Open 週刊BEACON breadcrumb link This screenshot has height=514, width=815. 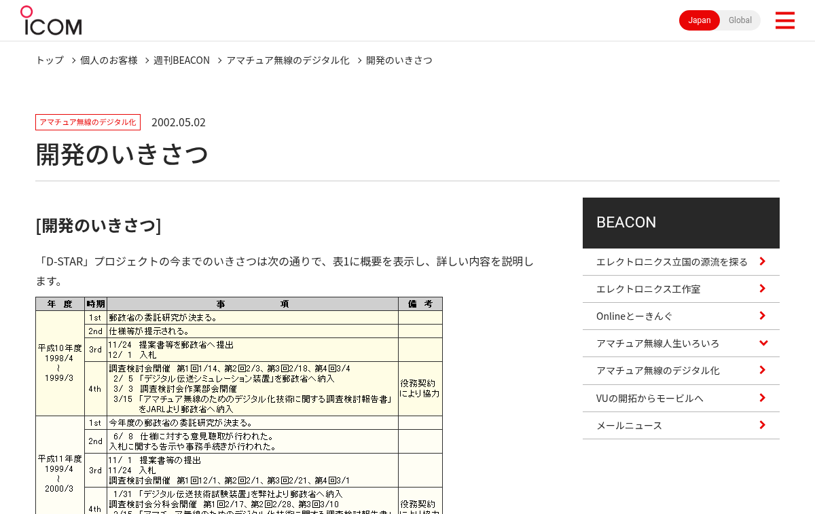(x=181, y=60)
